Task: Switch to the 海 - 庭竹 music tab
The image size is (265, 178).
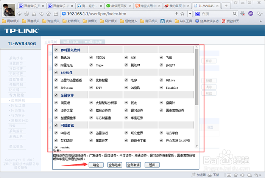Action: coord(90,6)
